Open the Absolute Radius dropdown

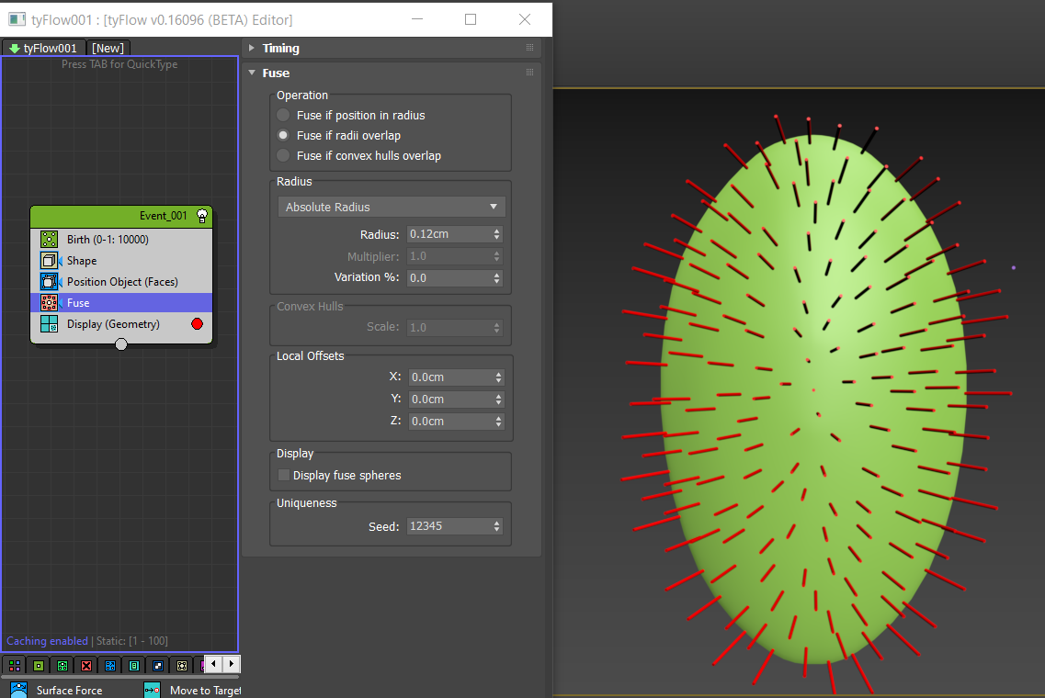click(392, 208)
